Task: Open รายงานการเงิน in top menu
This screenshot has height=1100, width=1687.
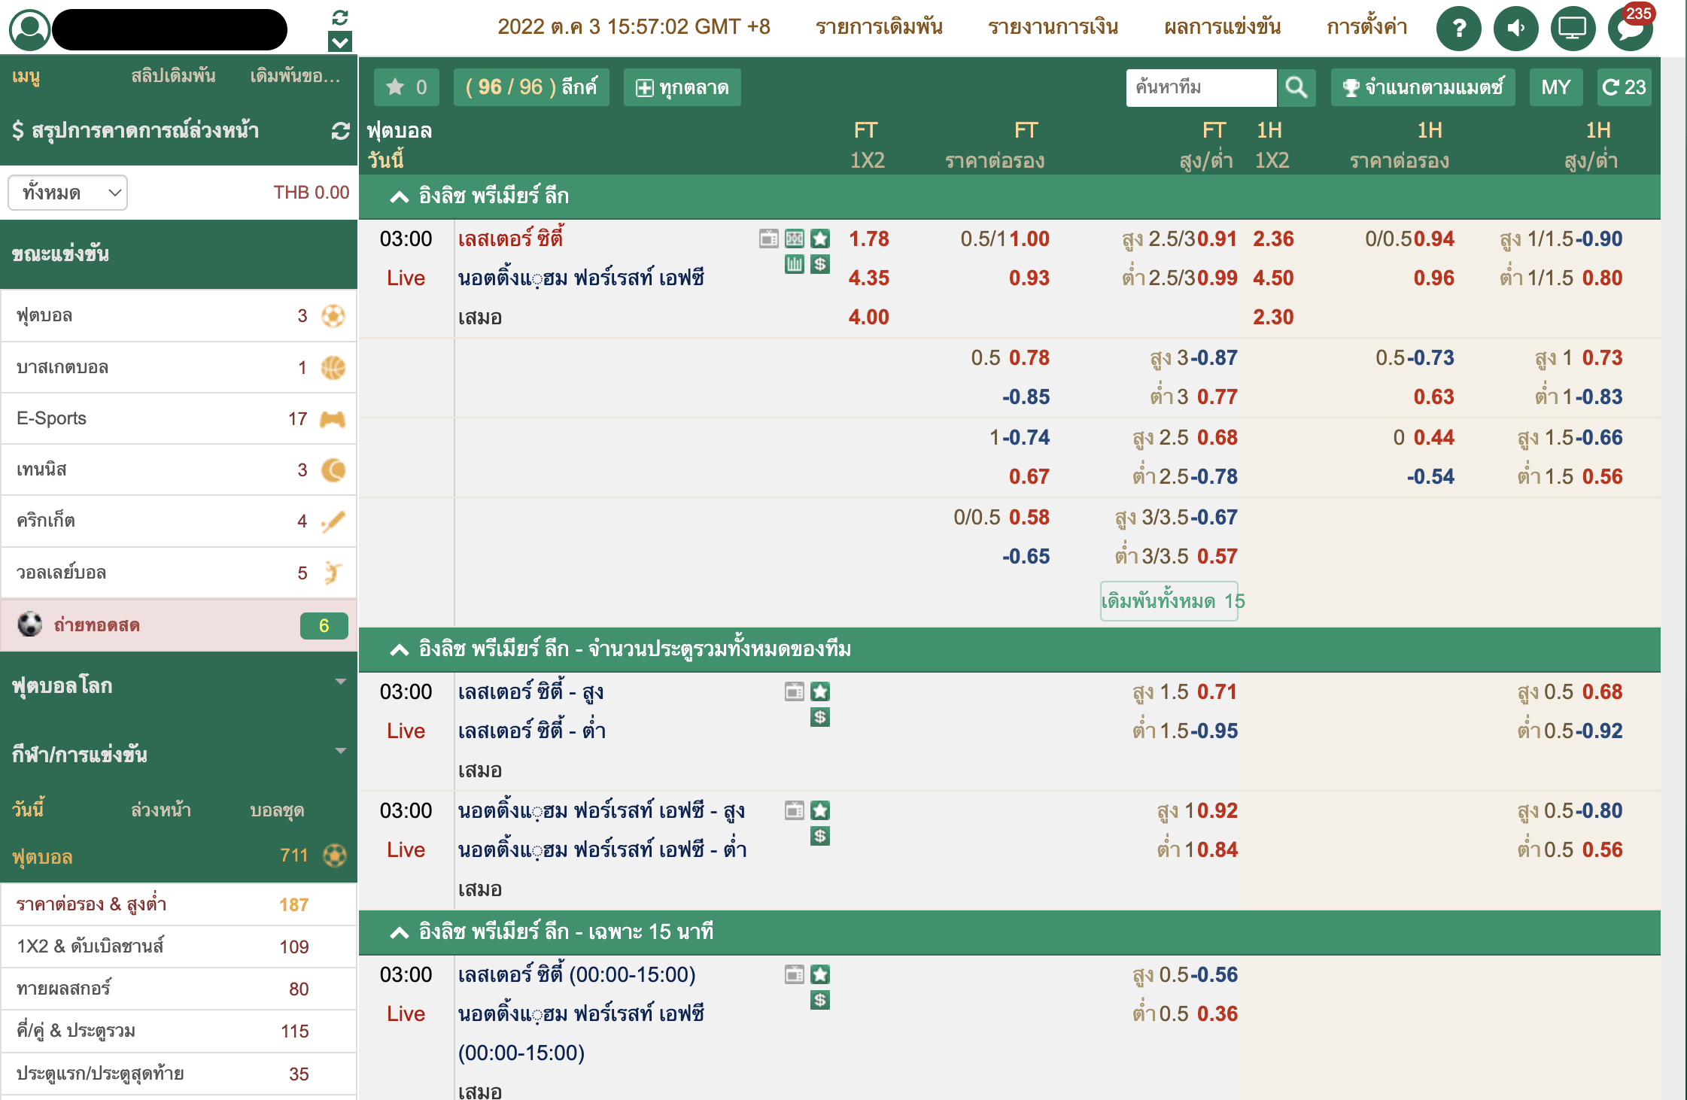Action: click(1053, 27)
